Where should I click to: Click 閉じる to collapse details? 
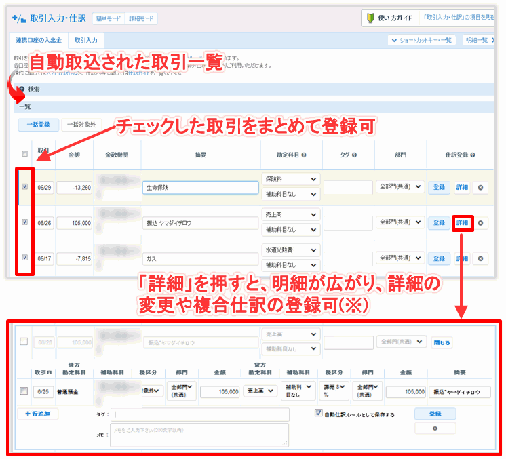442,342
